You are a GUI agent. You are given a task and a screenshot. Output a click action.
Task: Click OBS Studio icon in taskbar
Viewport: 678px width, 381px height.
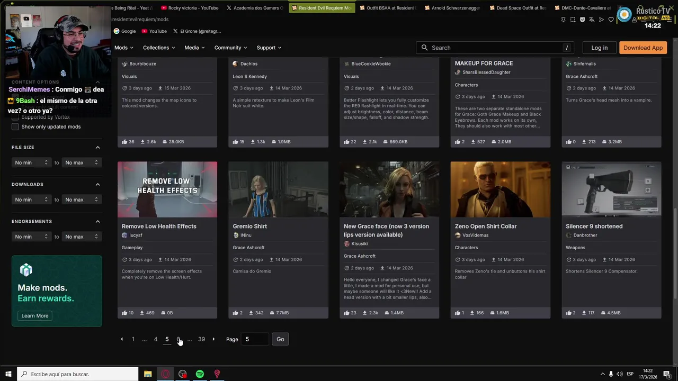[183, 374]
